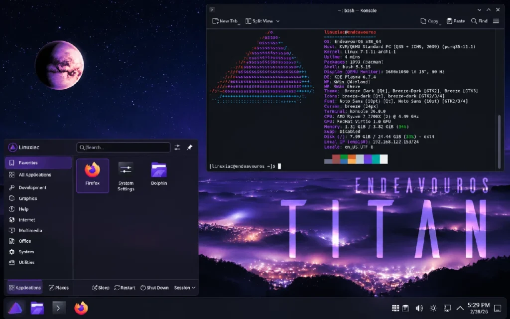
Task: Open the System category
Action: pyautogui.click(x=38, y=252)
